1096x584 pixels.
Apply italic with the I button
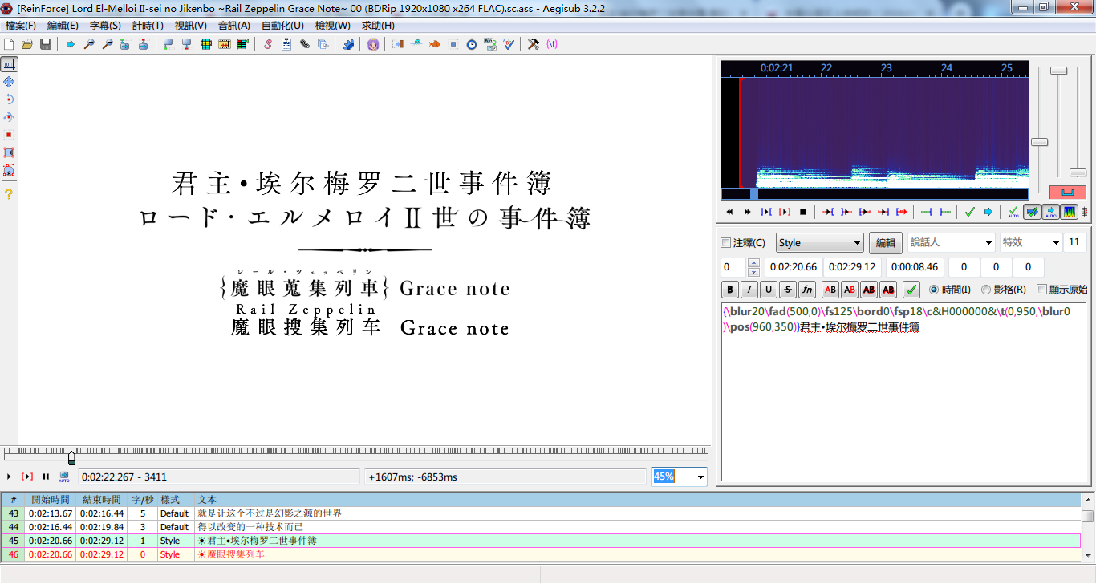point(749,290)
